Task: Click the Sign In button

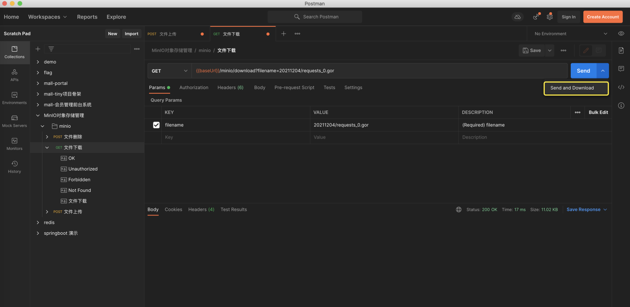Action: (x=569, y=17)
